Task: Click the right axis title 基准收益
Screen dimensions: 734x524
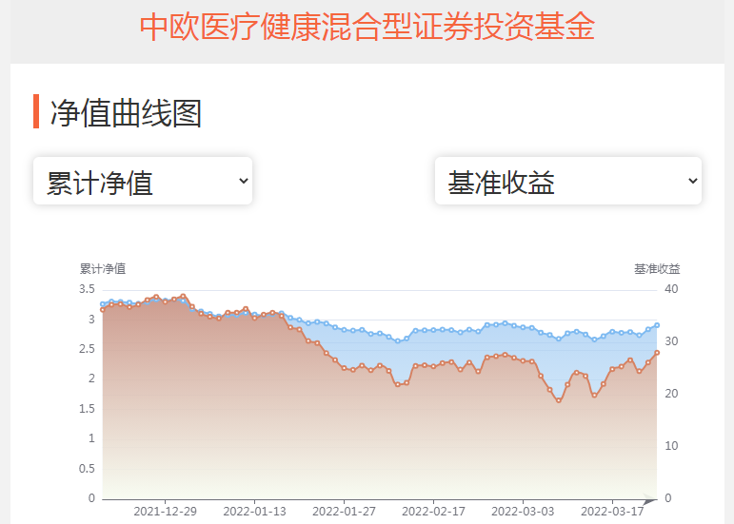Action: point(657,269)
